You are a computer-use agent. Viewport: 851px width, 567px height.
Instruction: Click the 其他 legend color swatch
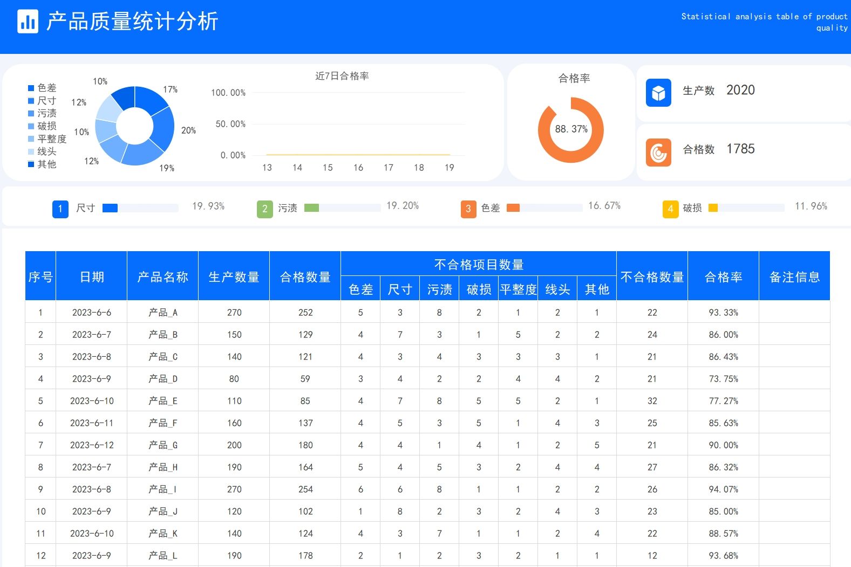[x=31, y=164]
